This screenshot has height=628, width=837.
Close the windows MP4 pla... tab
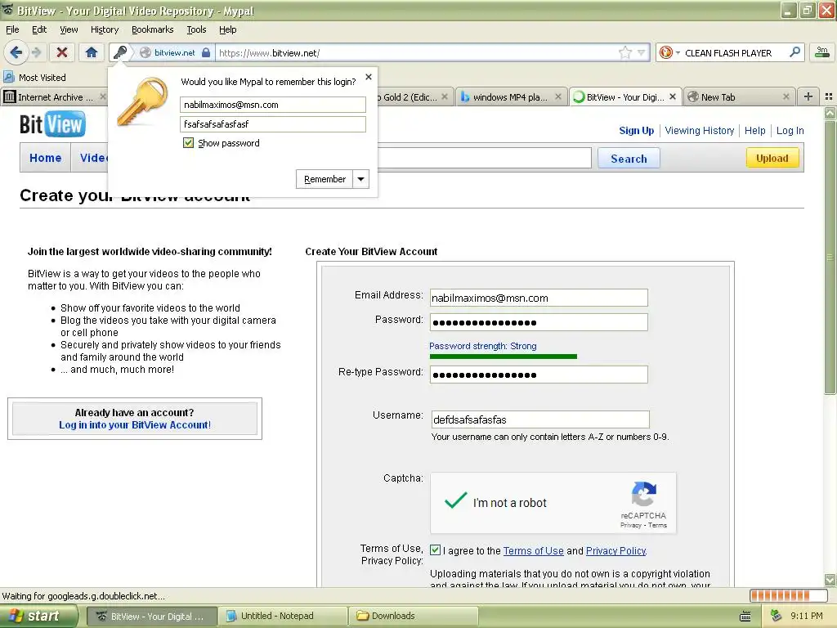click(x=557, y=96)
